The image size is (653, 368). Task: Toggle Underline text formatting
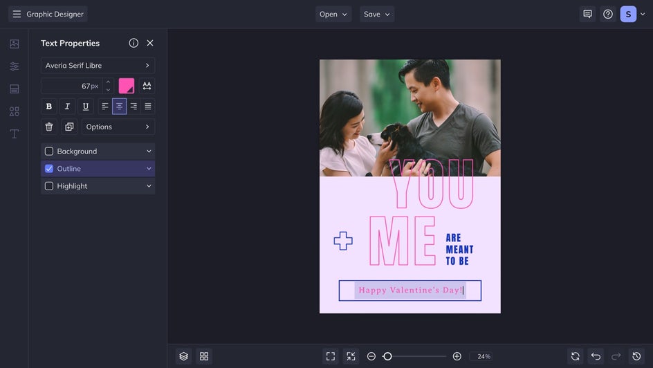[85, 106]
